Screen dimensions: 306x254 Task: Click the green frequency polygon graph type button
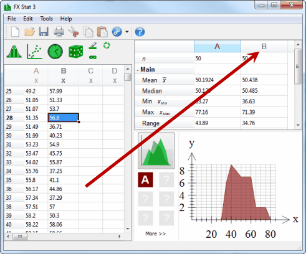point(156,151)
